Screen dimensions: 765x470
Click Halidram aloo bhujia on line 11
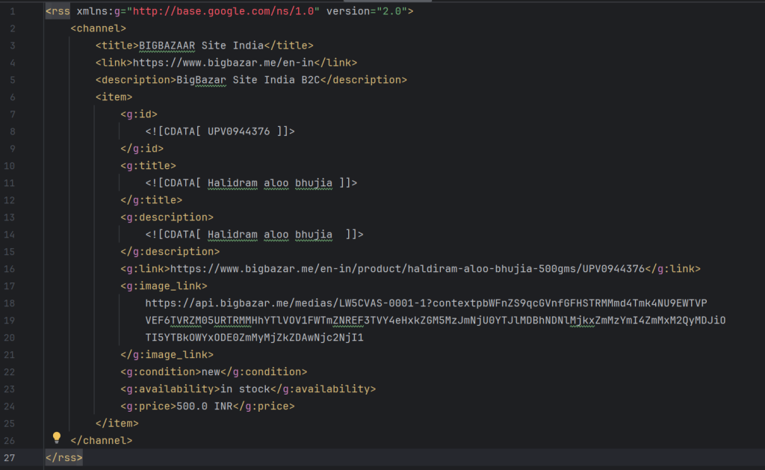tap(270, 183)
